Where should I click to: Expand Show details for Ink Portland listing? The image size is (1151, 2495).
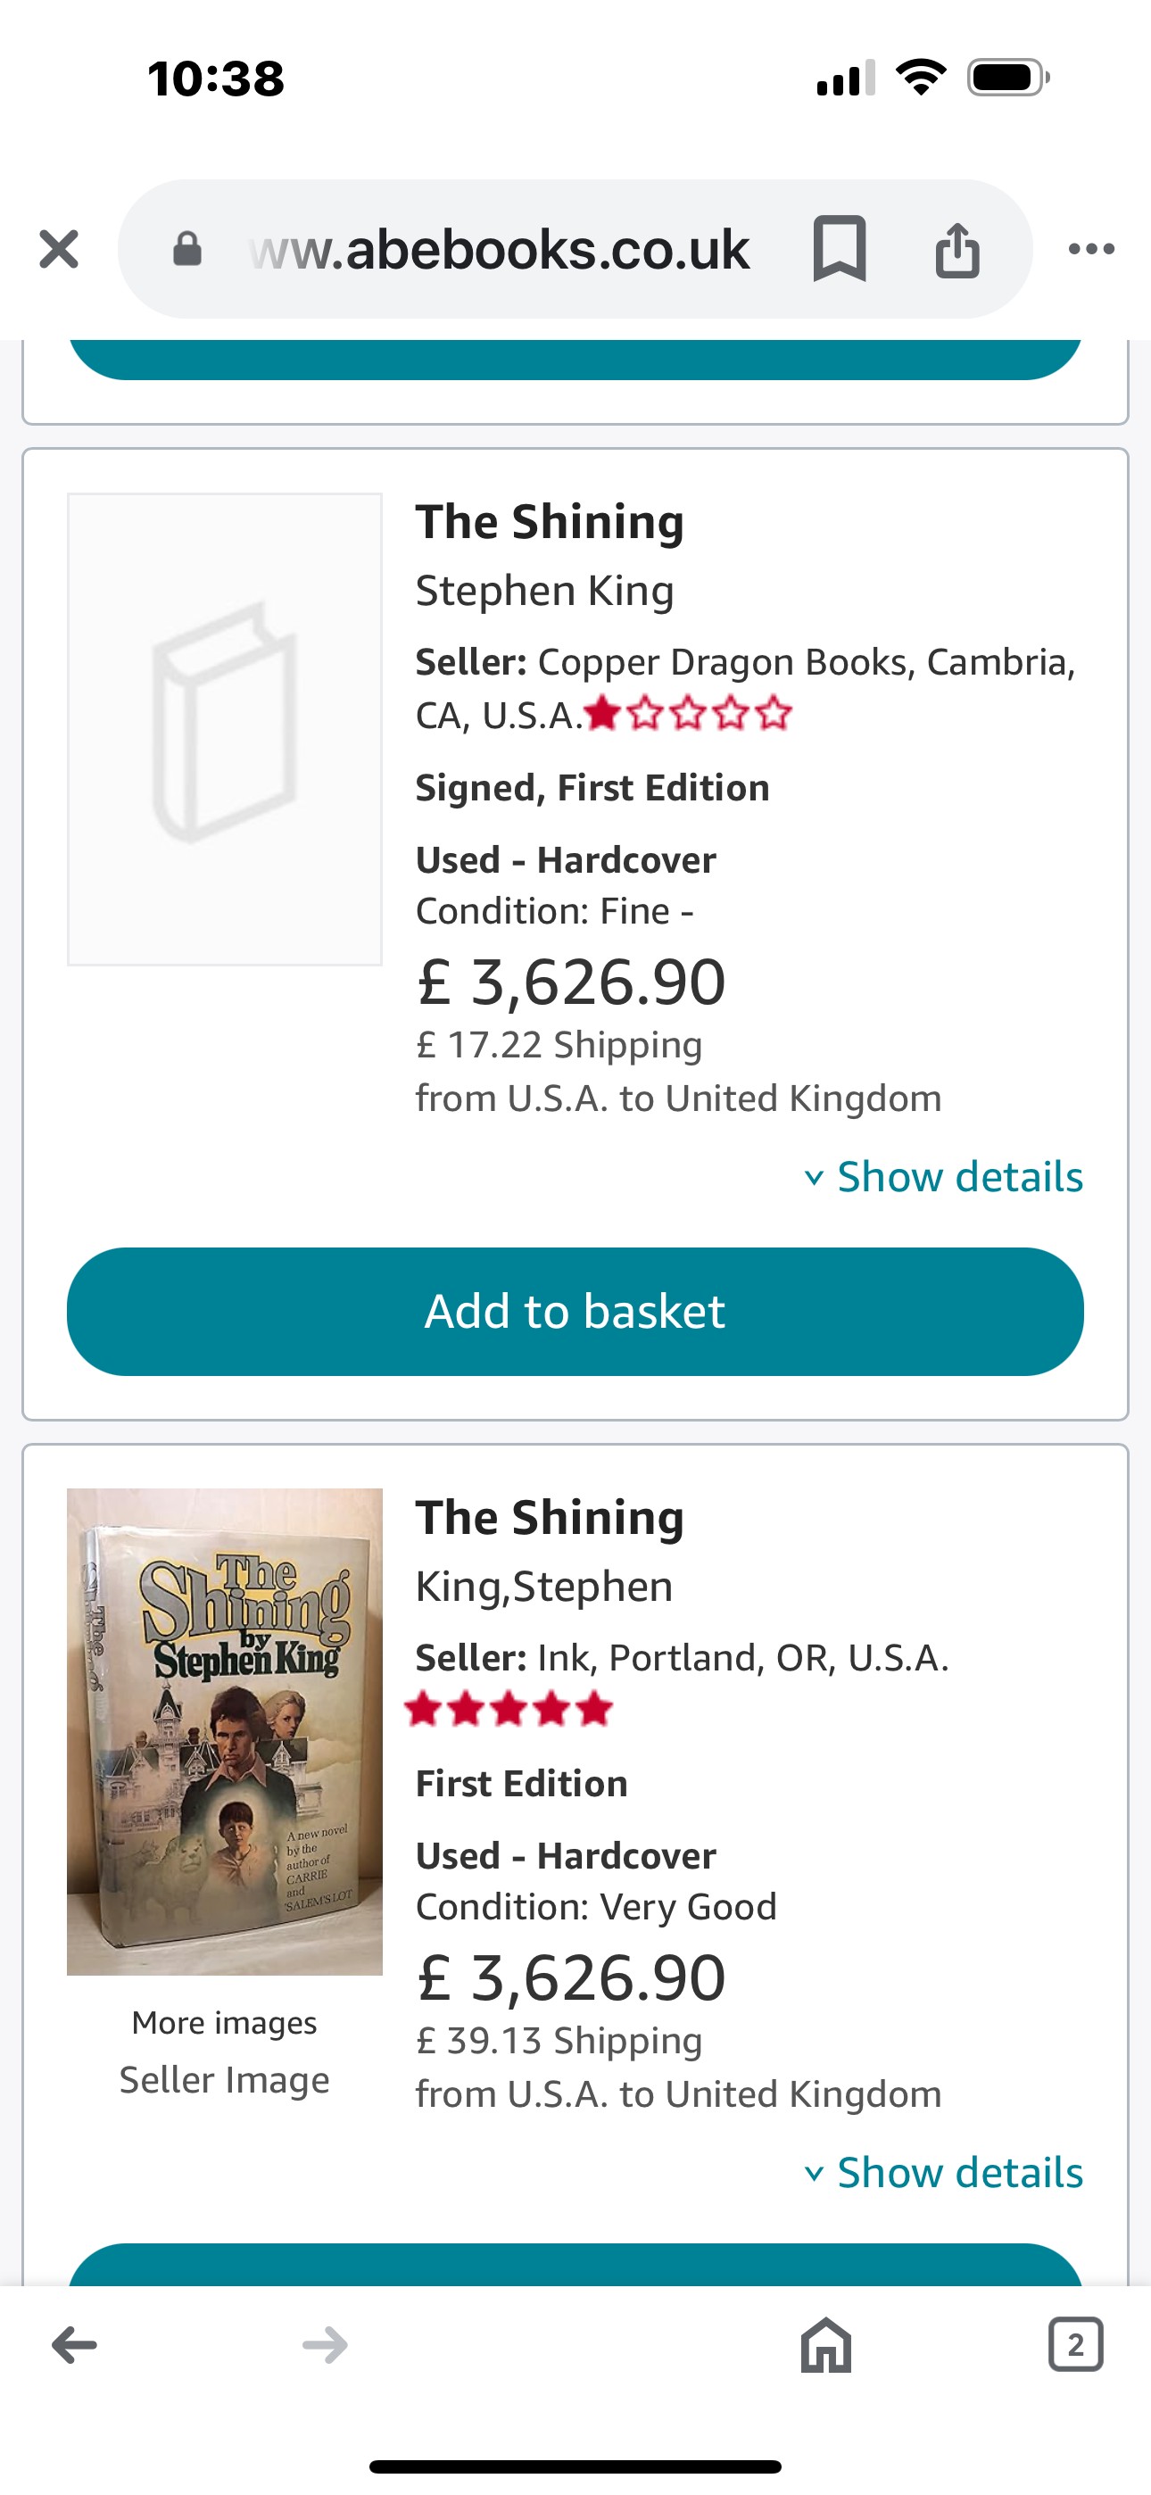[x=944, y=2173]
